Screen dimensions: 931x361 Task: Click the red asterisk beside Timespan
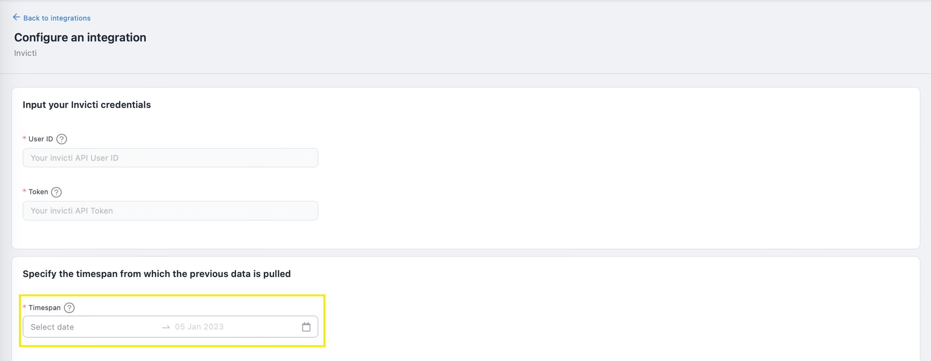(x=24, y=307)
